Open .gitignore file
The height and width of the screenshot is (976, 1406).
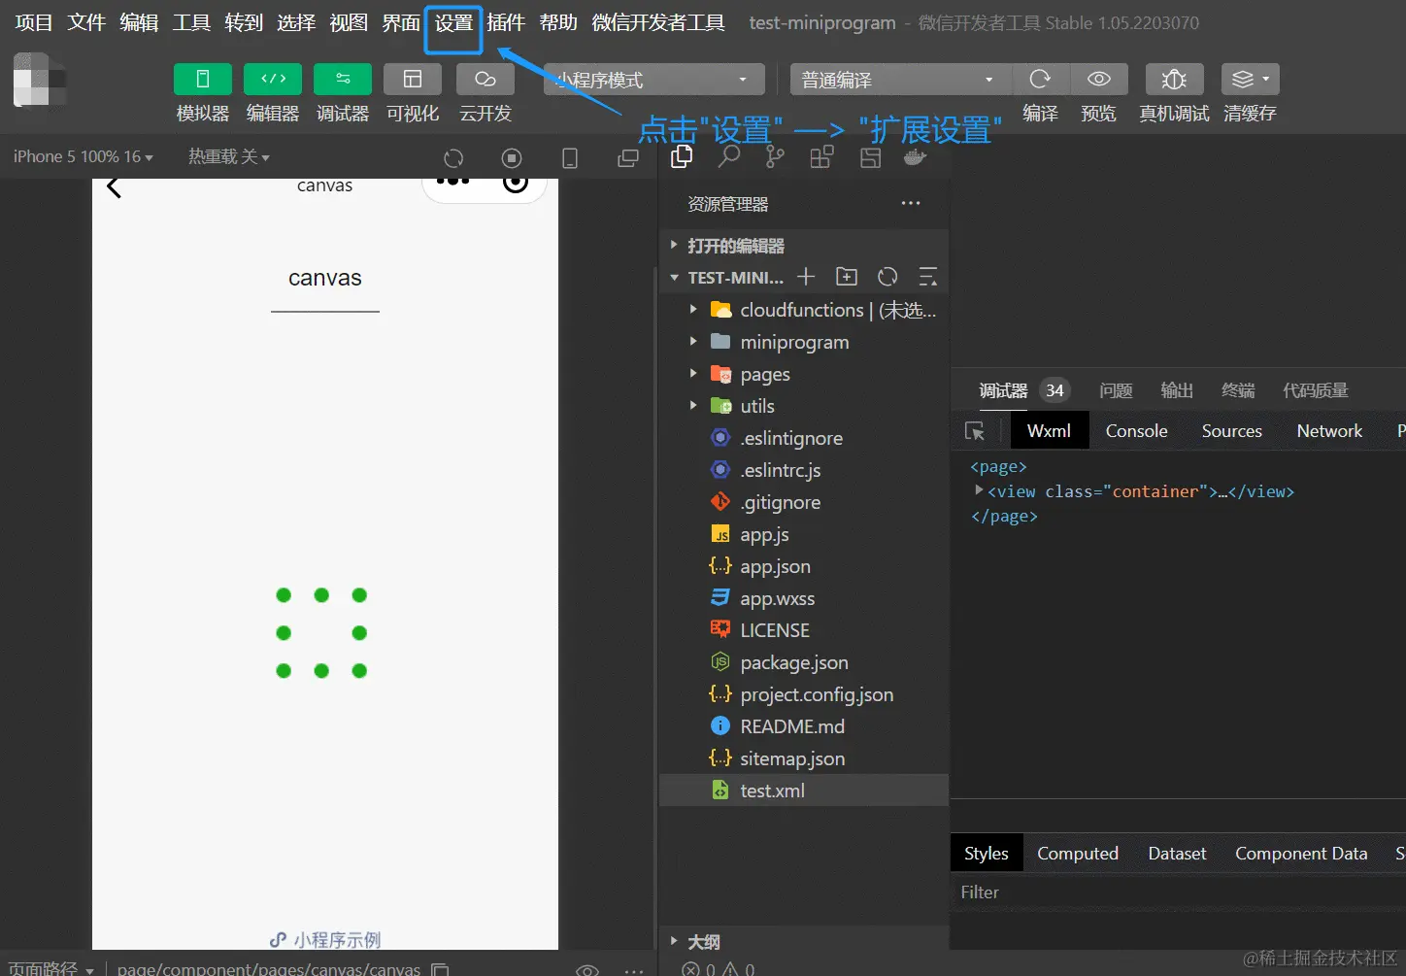804,502
